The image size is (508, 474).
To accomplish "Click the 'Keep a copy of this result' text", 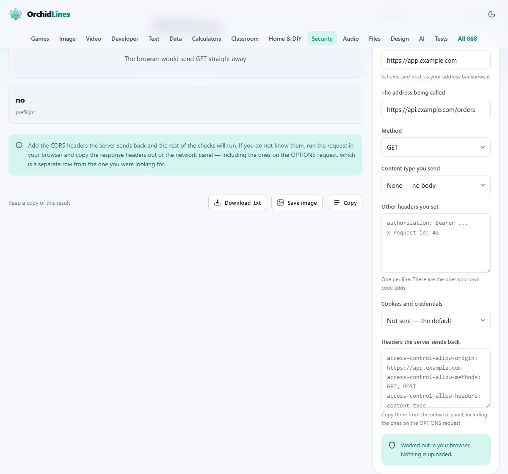I will coord(39,203).
